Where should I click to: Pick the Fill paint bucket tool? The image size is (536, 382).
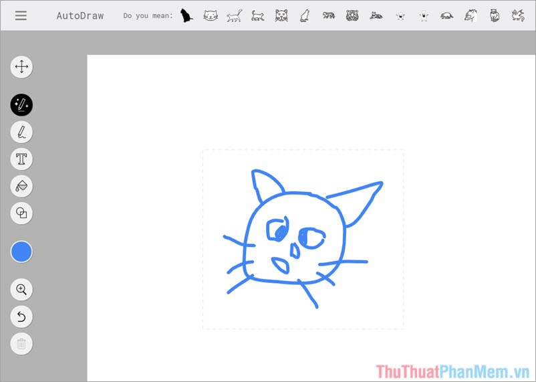[21, 185]
